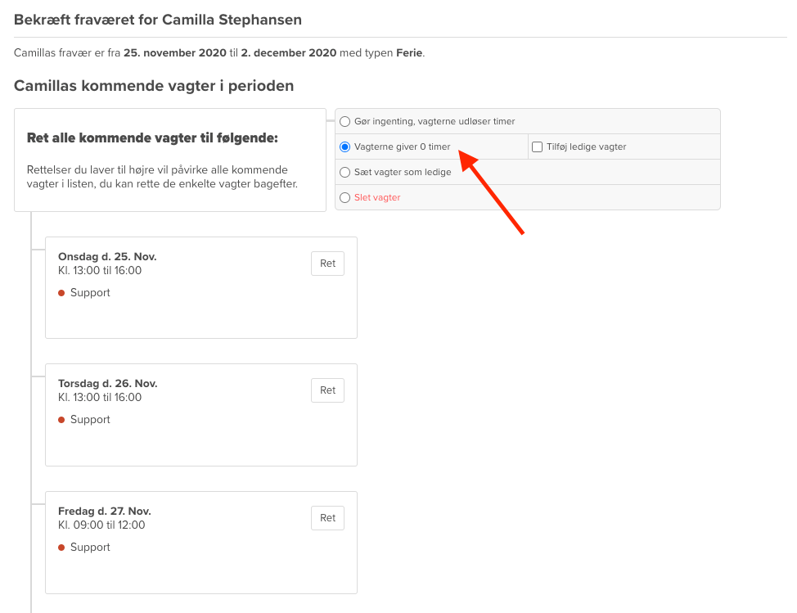This screenshot has width=797, height=613.
Task: Open the 'Torsdag d. 26. Nov.' shift title
Action: point(107,384)
